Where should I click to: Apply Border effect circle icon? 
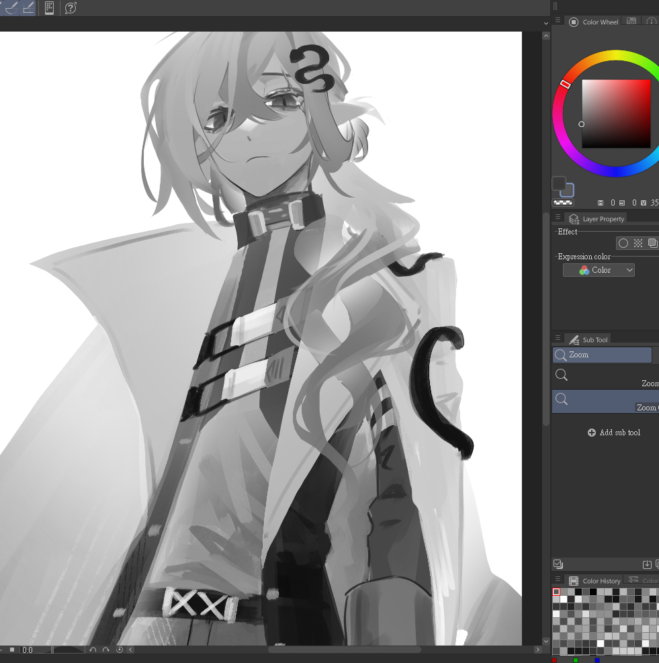623,243
